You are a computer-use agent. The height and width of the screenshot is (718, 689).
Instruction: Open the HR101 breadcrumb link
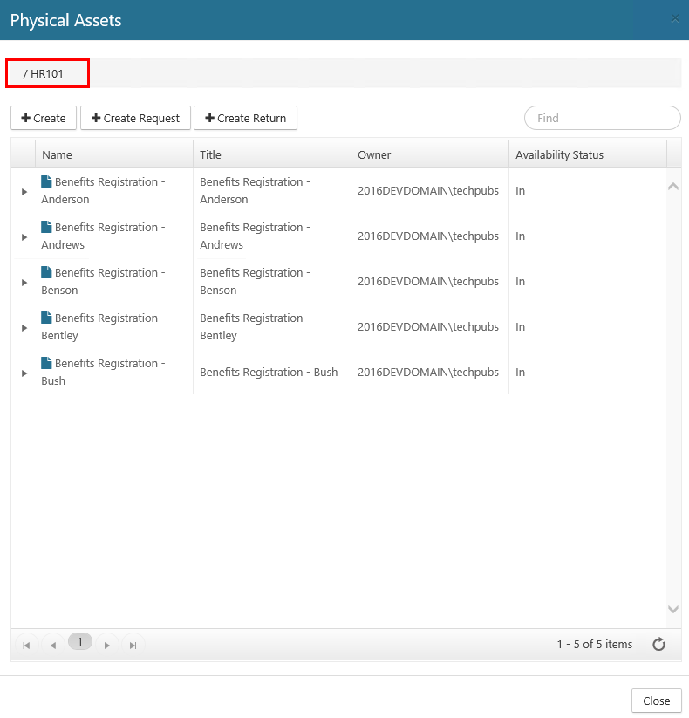coord(47,73)
